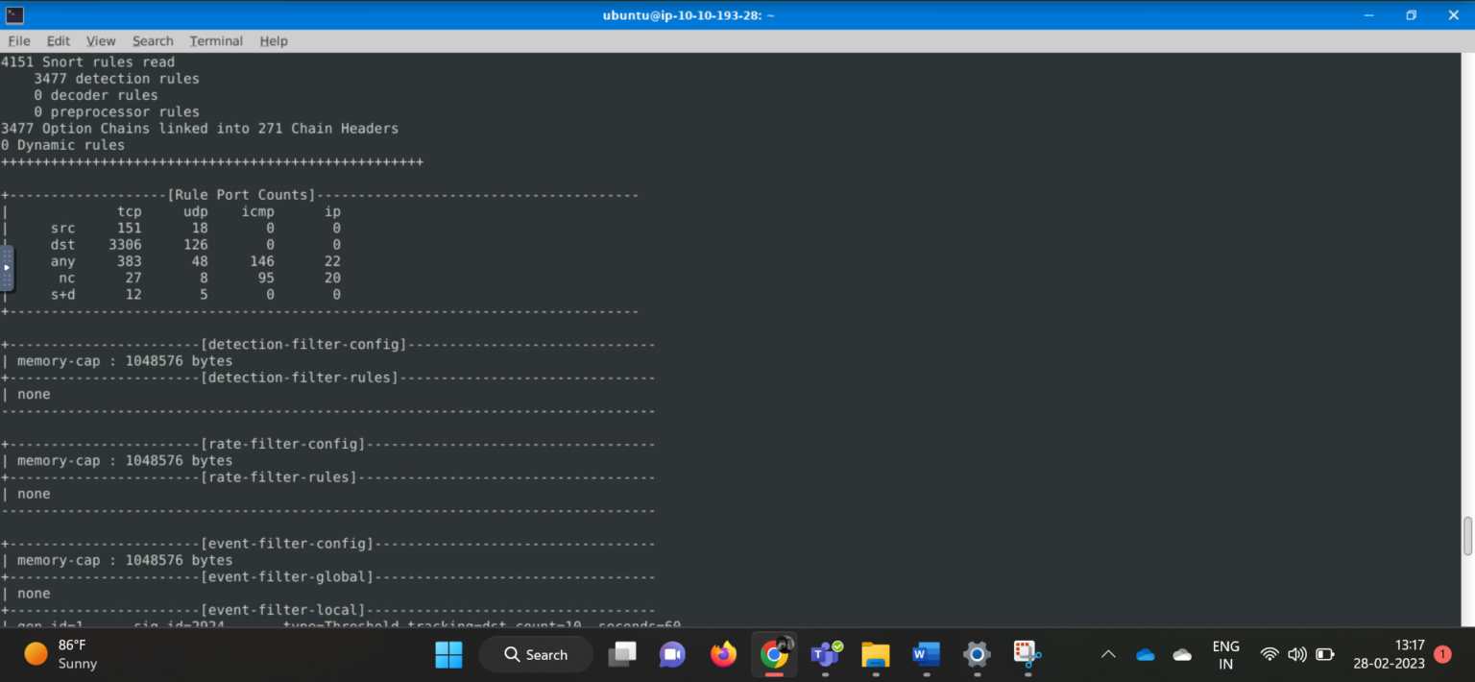The image size is (1475, 682).
Task: Open the weather panel showing 86°F Sunny
Action: [x=58, y=654]
